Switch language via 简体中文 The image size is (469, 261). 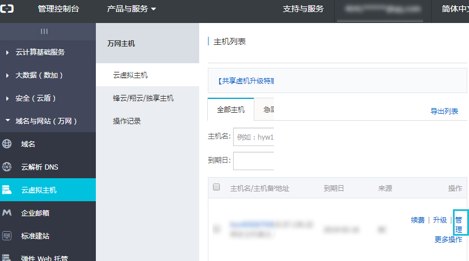coord(455,9)
